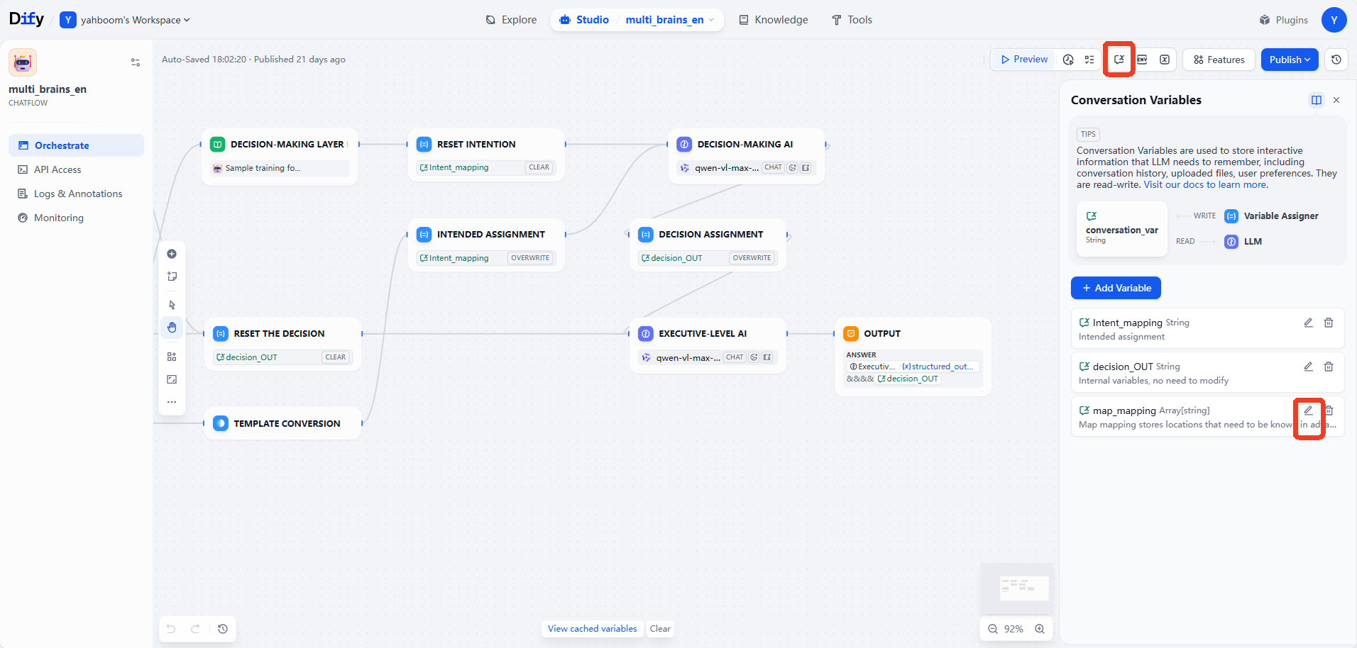
Task: Click View cached variables
Action: tap(593, 629)
